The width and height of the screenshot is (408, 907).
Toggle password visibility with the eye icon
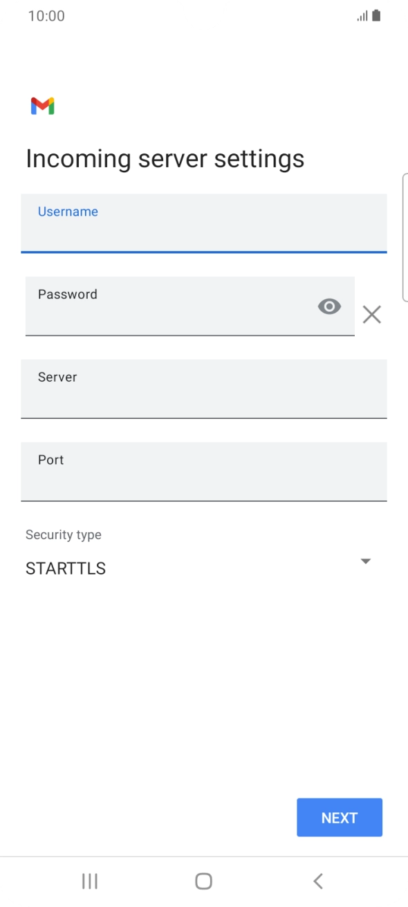tap(330, 306)
